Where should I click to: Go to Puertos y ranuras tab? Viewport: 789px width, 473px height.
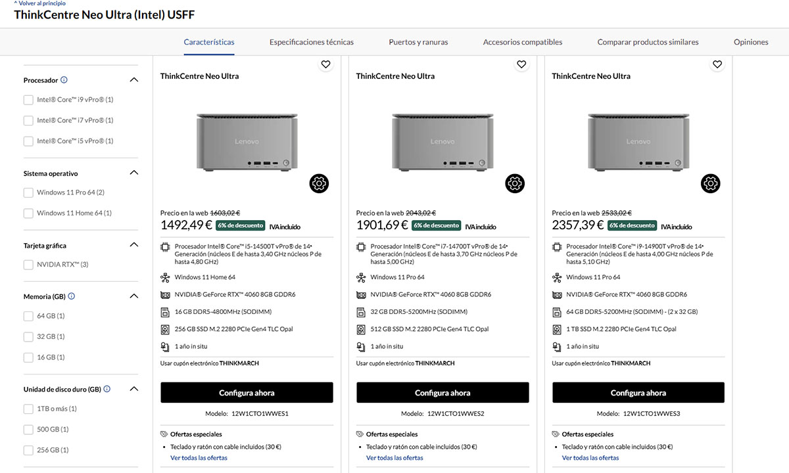[x=418, y=42]
